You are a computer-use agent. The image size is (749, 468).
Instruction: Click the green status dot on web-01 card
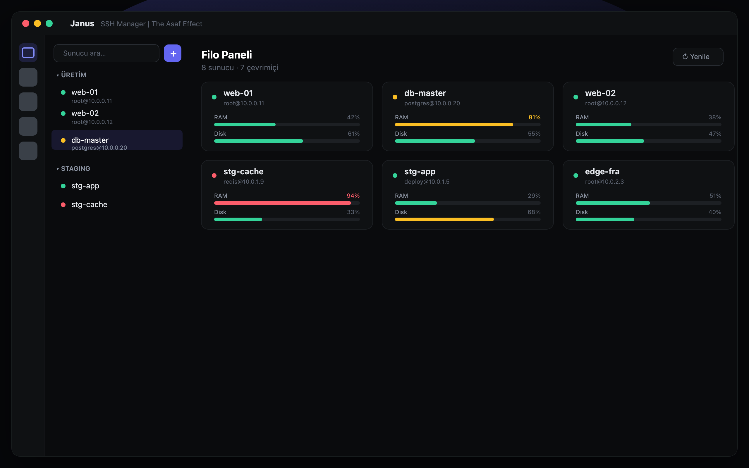point(214,97)
